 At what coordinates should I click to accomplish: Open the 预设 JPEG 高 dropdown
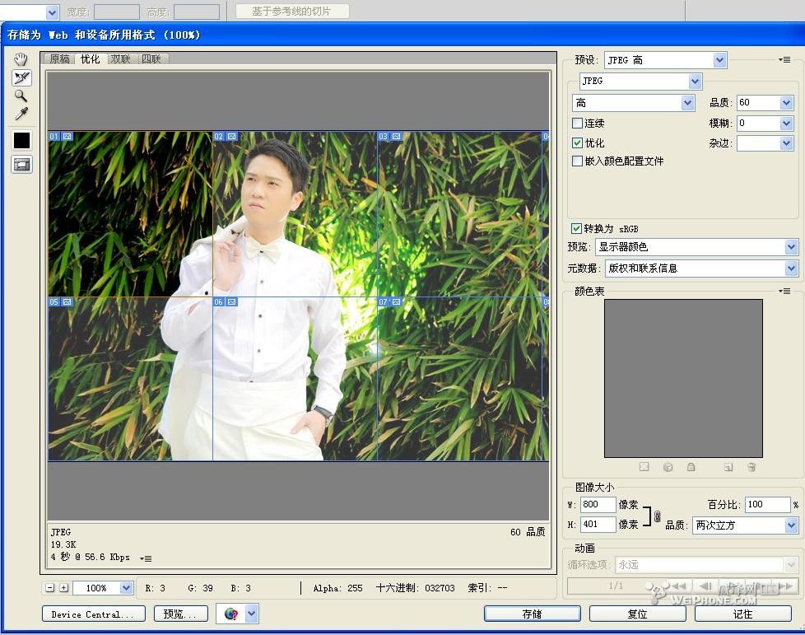[665, 60]
